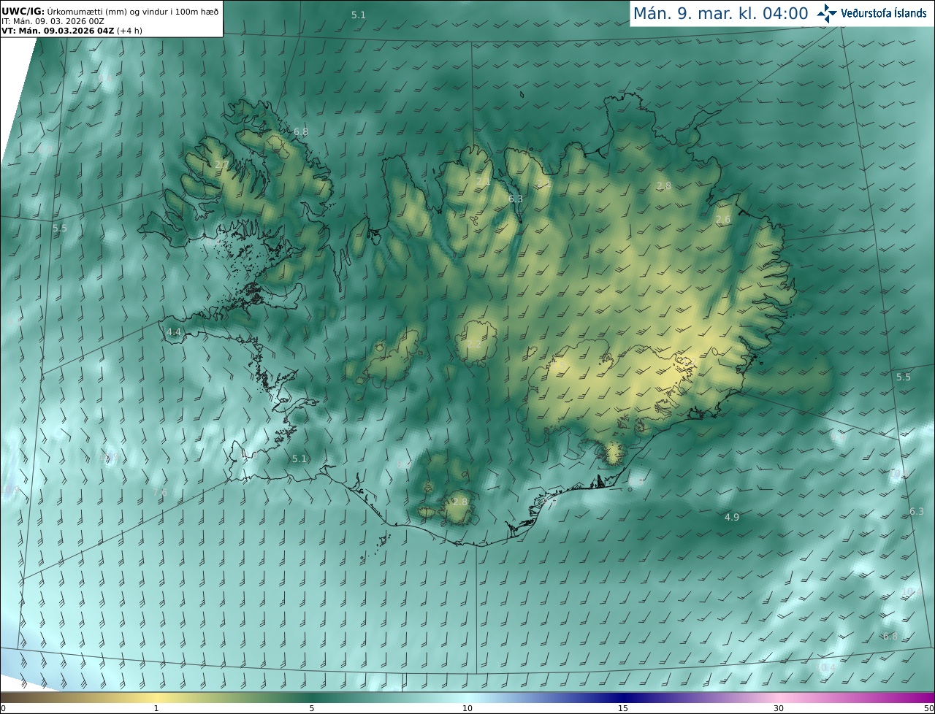The height and width of the screenshot is (714, 935).
Task: Click the 0 label on the color scale
Action: coord(3,708)
